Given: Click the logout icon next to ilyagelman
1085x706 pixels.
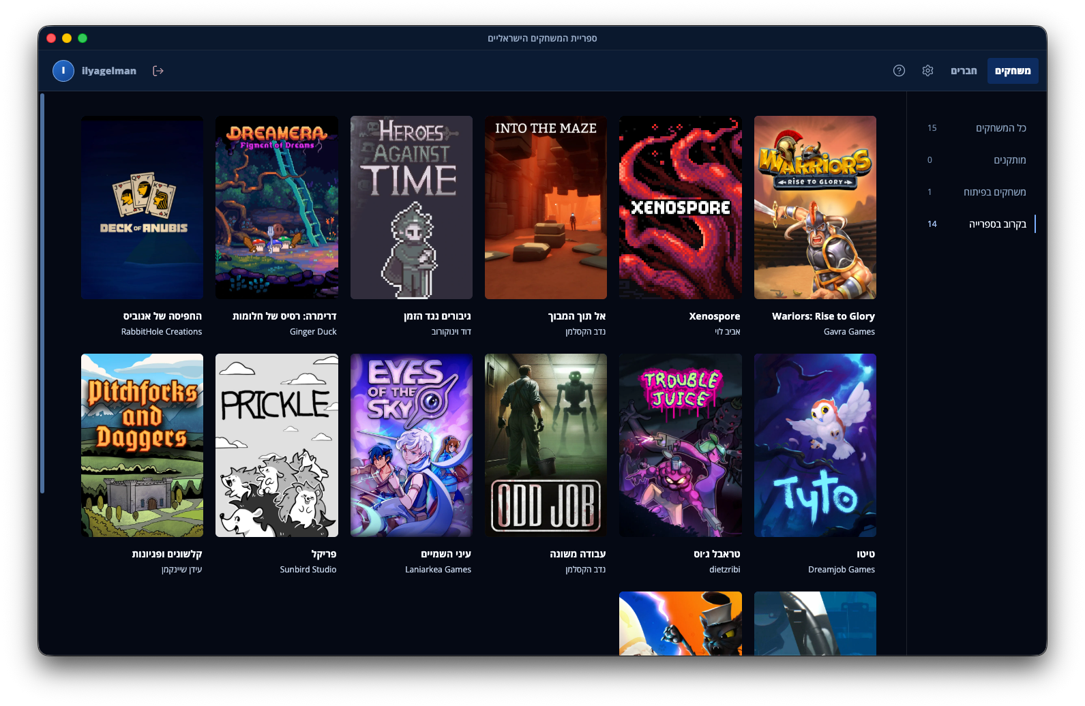Looking at the screenshot, I should point(158,71).
